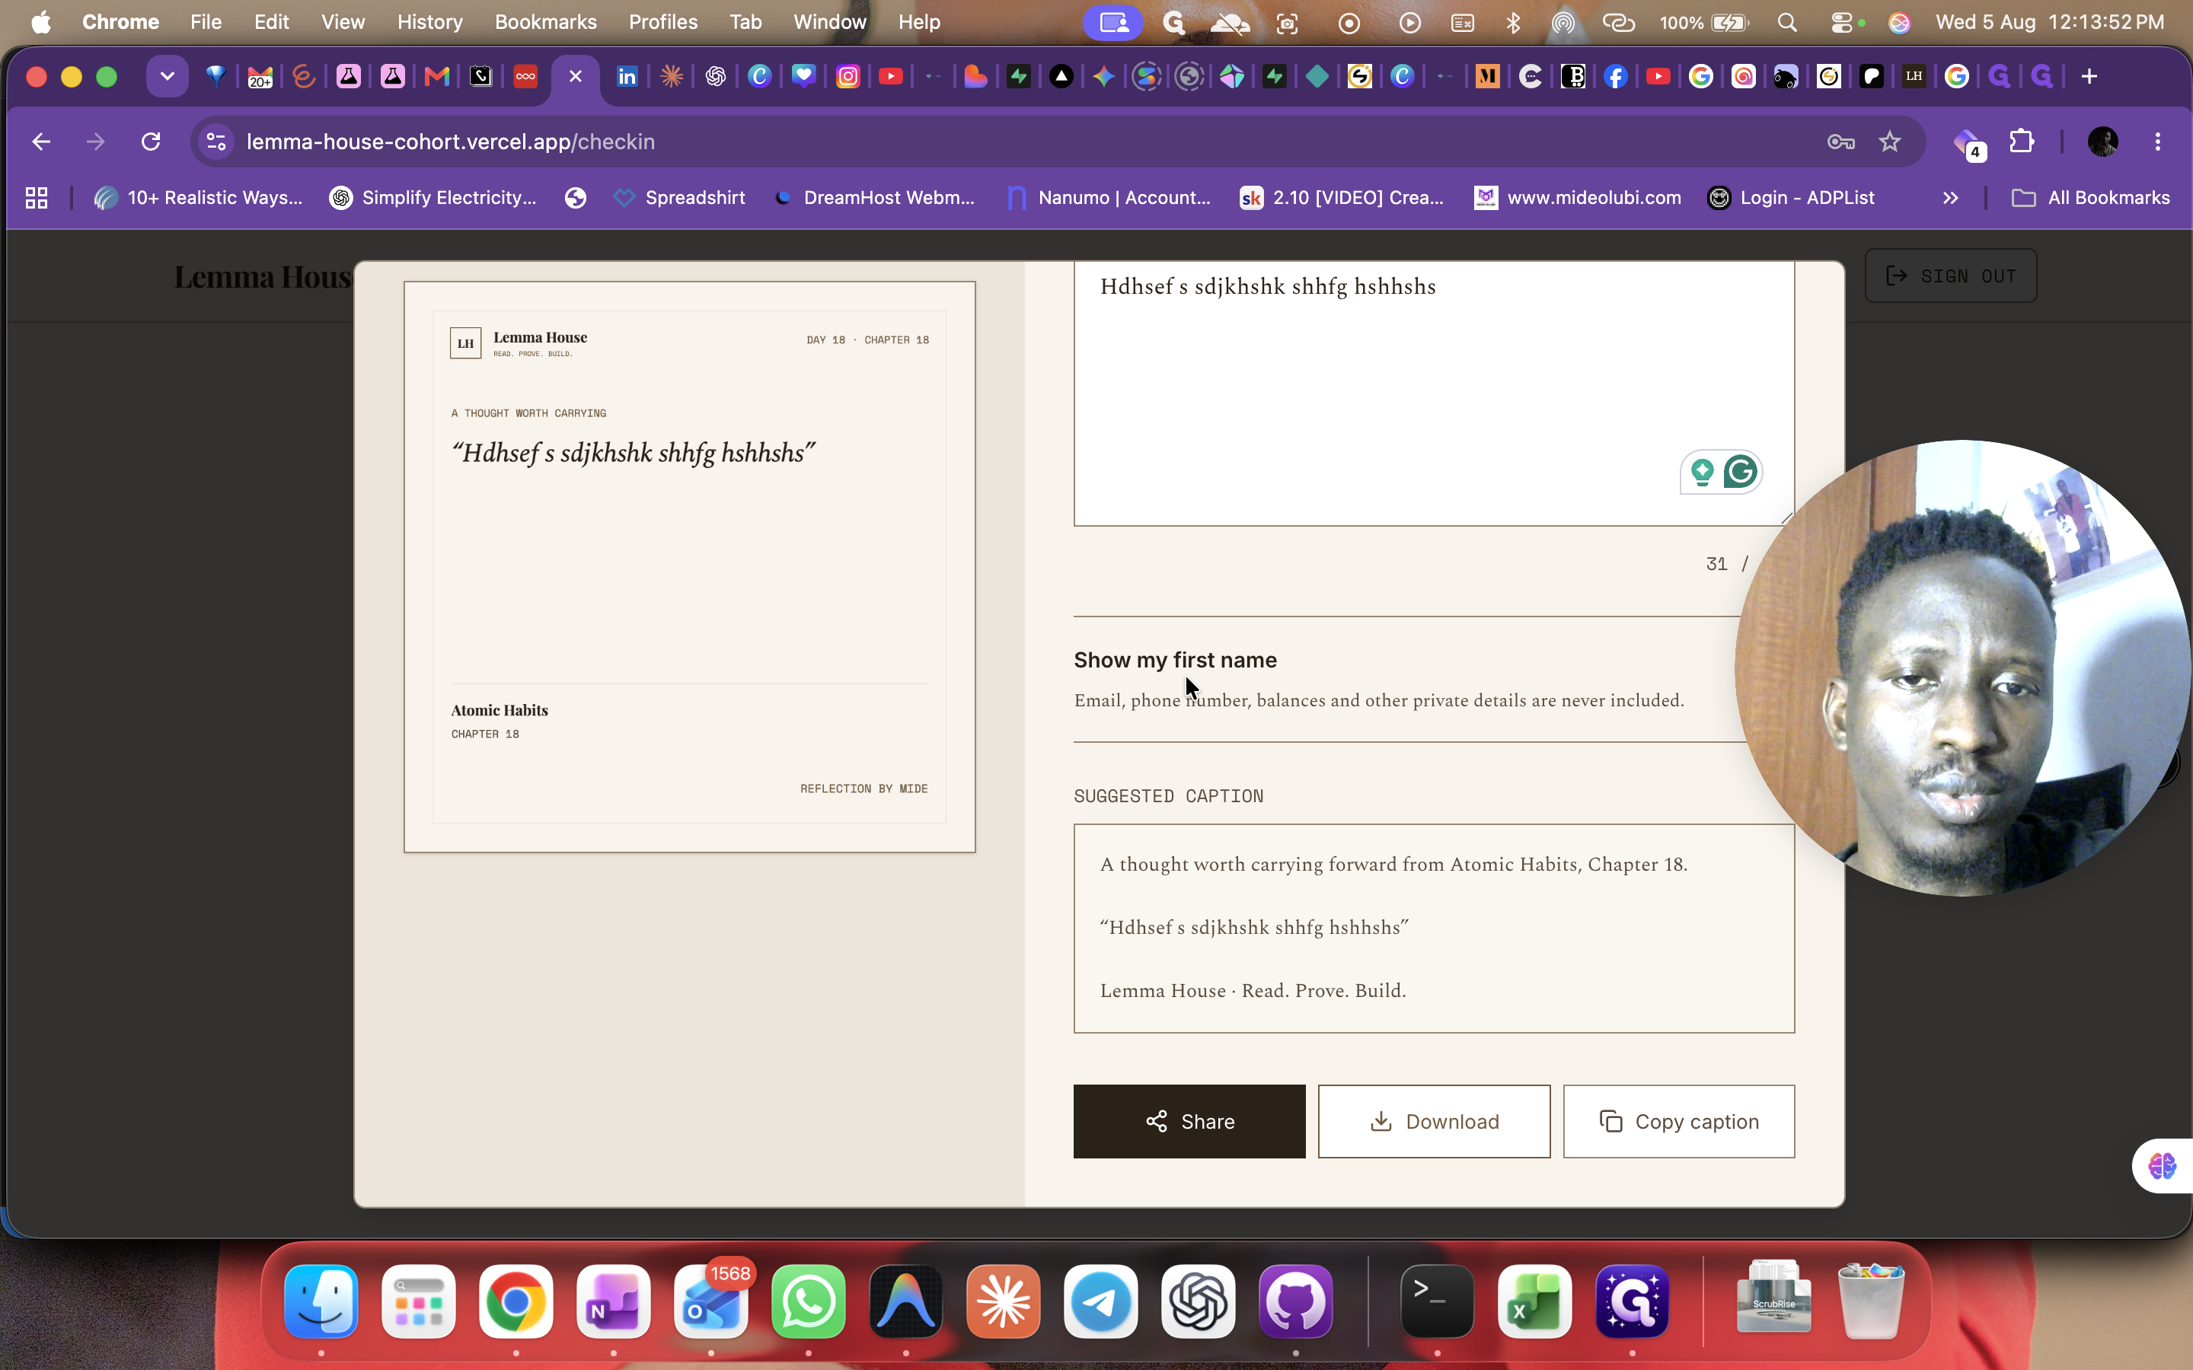The width and height of the screenshot is (2193, 1370).
Task: Open Excel from the Dock
Action: [1534, 1301]
